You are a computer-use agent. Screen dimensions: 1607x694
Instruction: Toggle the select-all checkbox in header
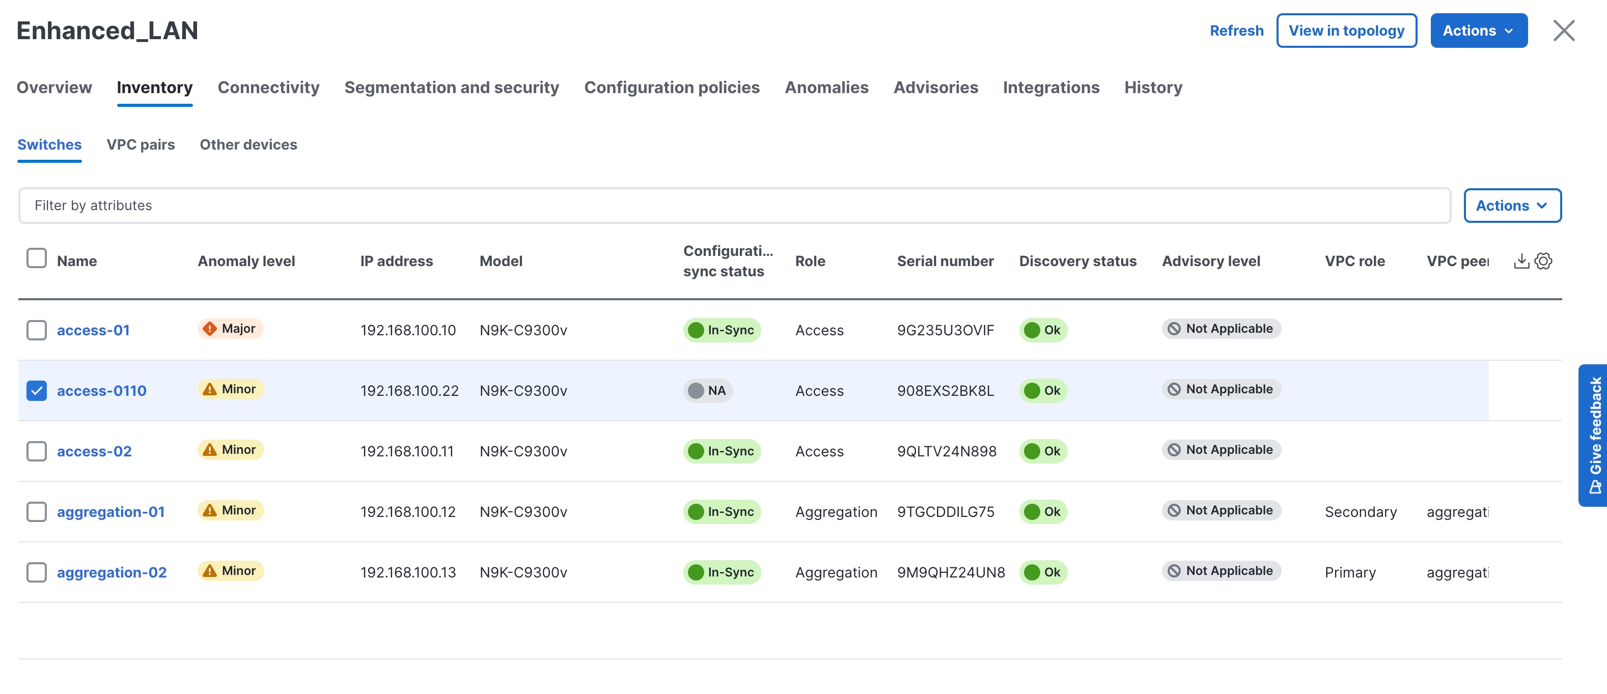tap(37, 258)
